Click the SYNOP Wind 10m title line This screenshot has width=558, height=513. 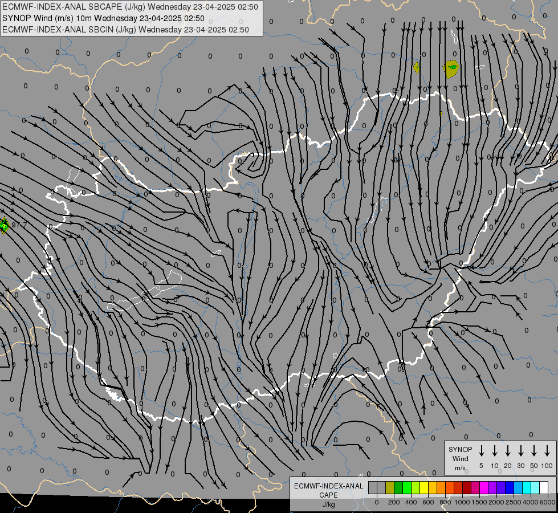[103, 18]
